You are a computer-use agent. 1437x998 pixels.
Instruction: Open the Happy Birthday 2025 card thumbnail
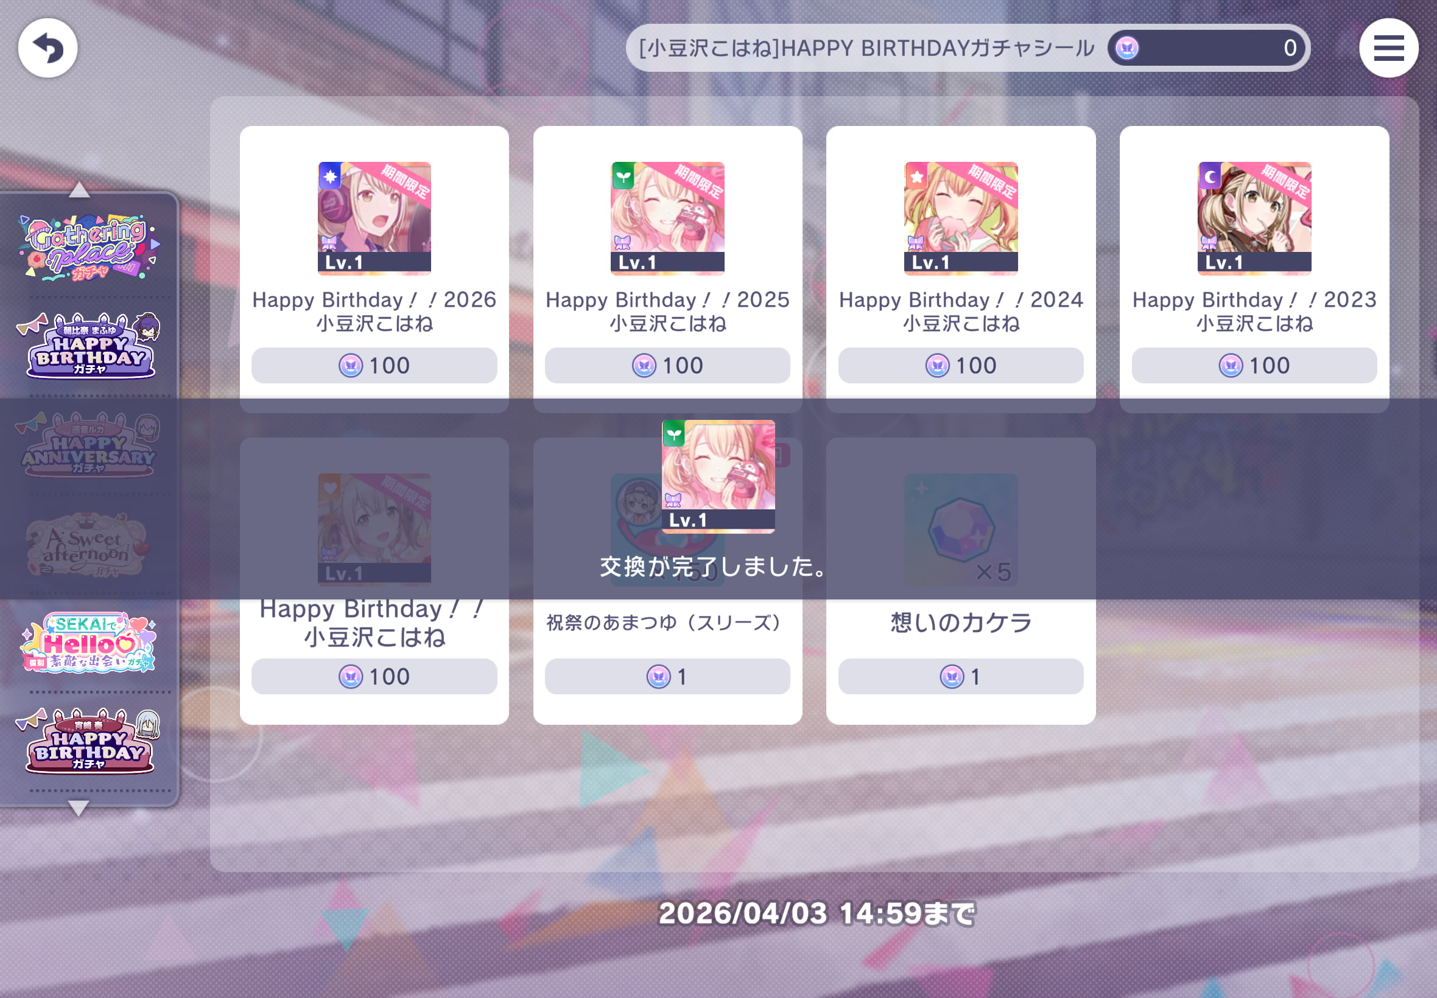click(x=667, y=218)
